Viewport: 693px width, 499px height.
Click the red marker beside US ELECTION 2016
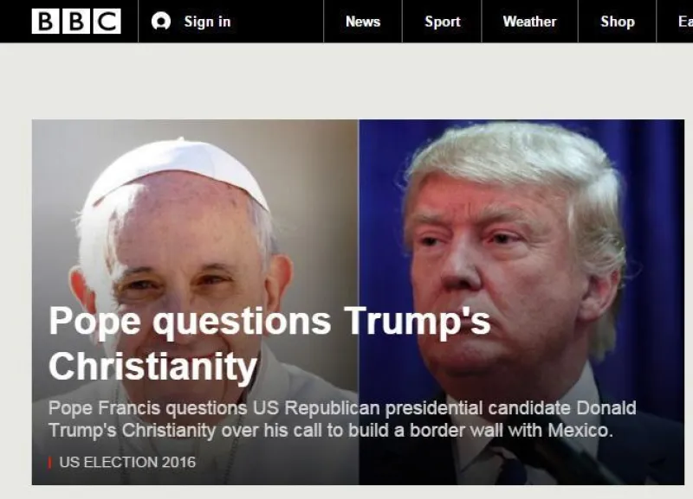tap(50, 463)
